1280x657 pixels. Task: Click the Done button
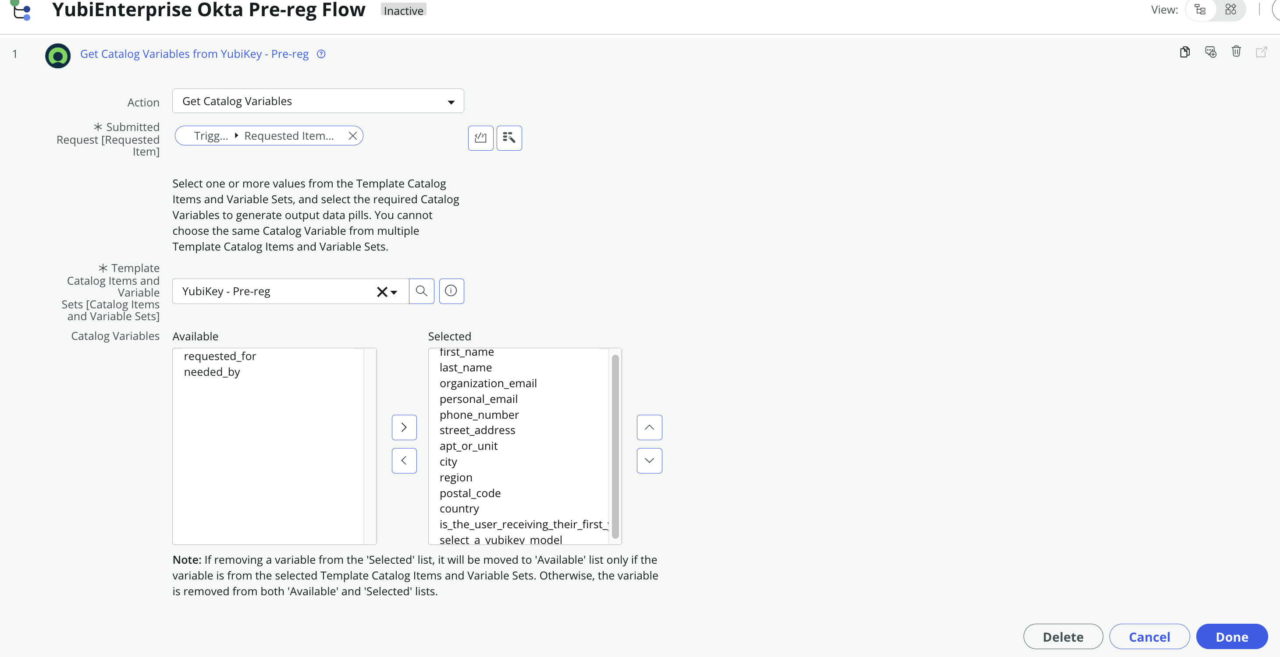(1232, 637)
